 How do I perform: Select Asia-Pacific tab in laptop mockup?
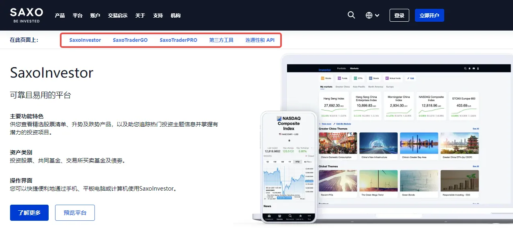click(x=359, y=86)
